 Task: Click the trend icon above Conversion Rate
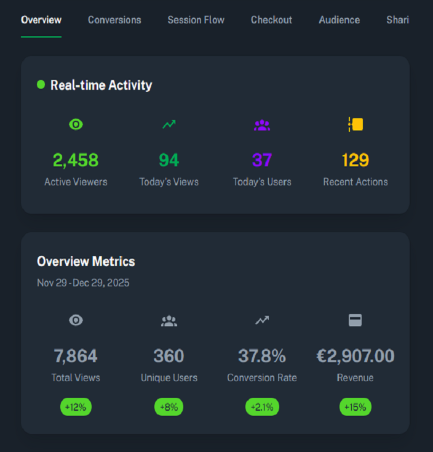tap(262, 320)
